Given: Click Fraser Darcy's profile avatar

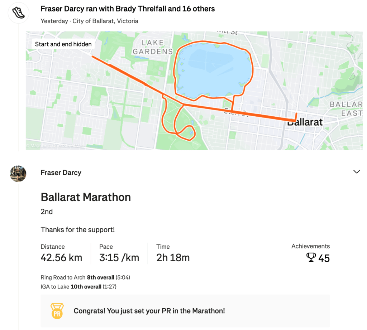Looking at the screenshot, I should coord(18,174).
